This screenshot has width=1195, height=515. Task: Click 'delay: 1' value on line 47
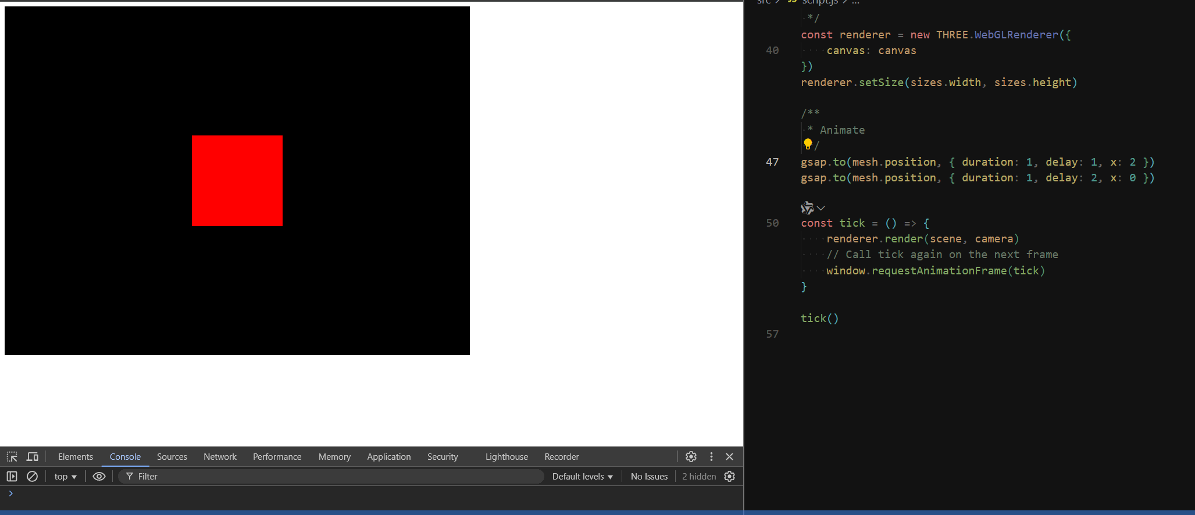tap(1071, 162)
